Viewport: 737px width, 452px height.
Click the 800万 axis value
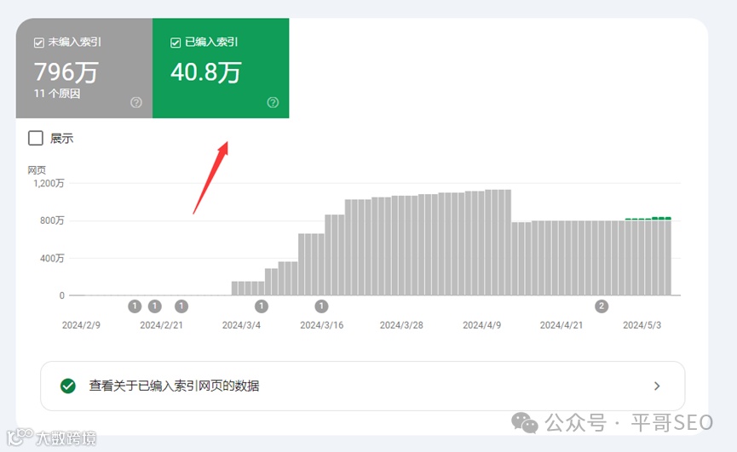coord(52,220)
